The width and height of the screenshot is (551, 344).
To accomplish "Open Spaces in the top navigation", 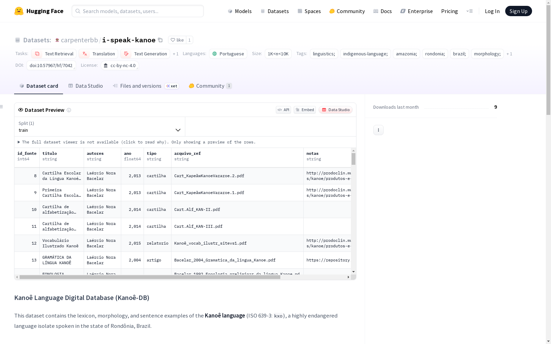I will click(x=309, y=11).
